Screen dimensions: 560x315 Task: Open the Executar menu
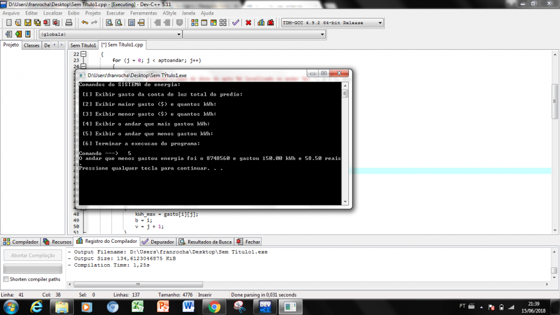pyautogui.click(x=115, y=13)
